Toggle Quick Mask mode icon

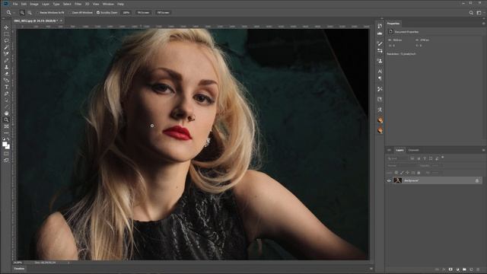tap(6, 154)
